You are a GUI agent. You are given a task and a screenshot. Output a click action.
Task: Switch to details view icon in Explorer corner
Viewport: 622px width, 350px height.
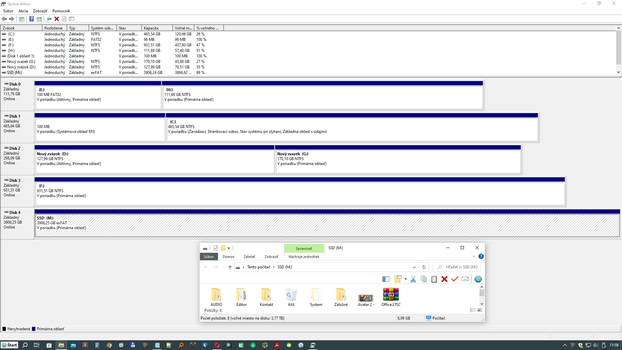pos(473,310)
